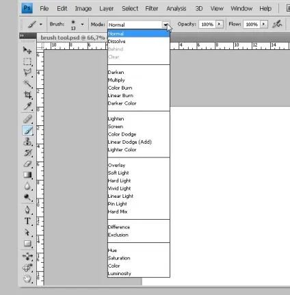
Task: Open the Brush preset picker arrow
Action: click(x=82, y=24)
